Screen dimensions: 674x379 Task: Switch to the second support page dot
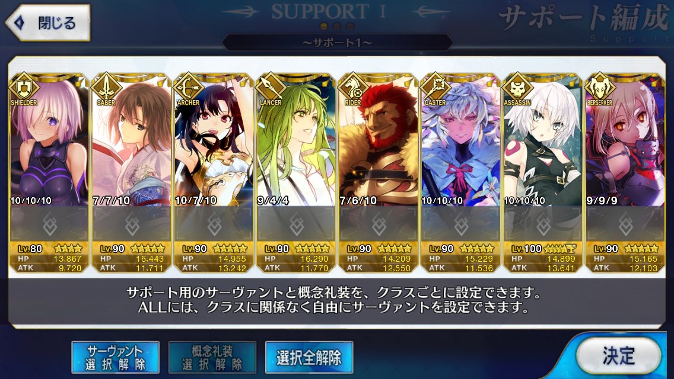tap(338, 27)
